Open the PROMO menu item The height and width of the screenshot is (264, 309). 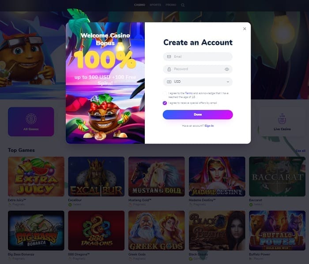pos(171,5)
